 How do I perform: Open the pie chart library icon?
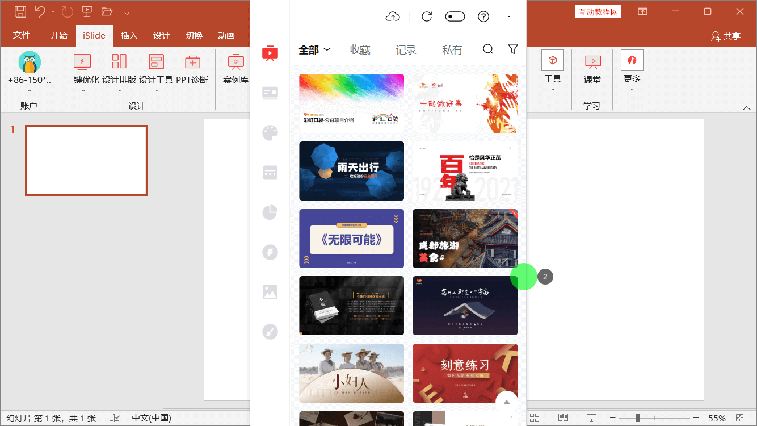270,212
